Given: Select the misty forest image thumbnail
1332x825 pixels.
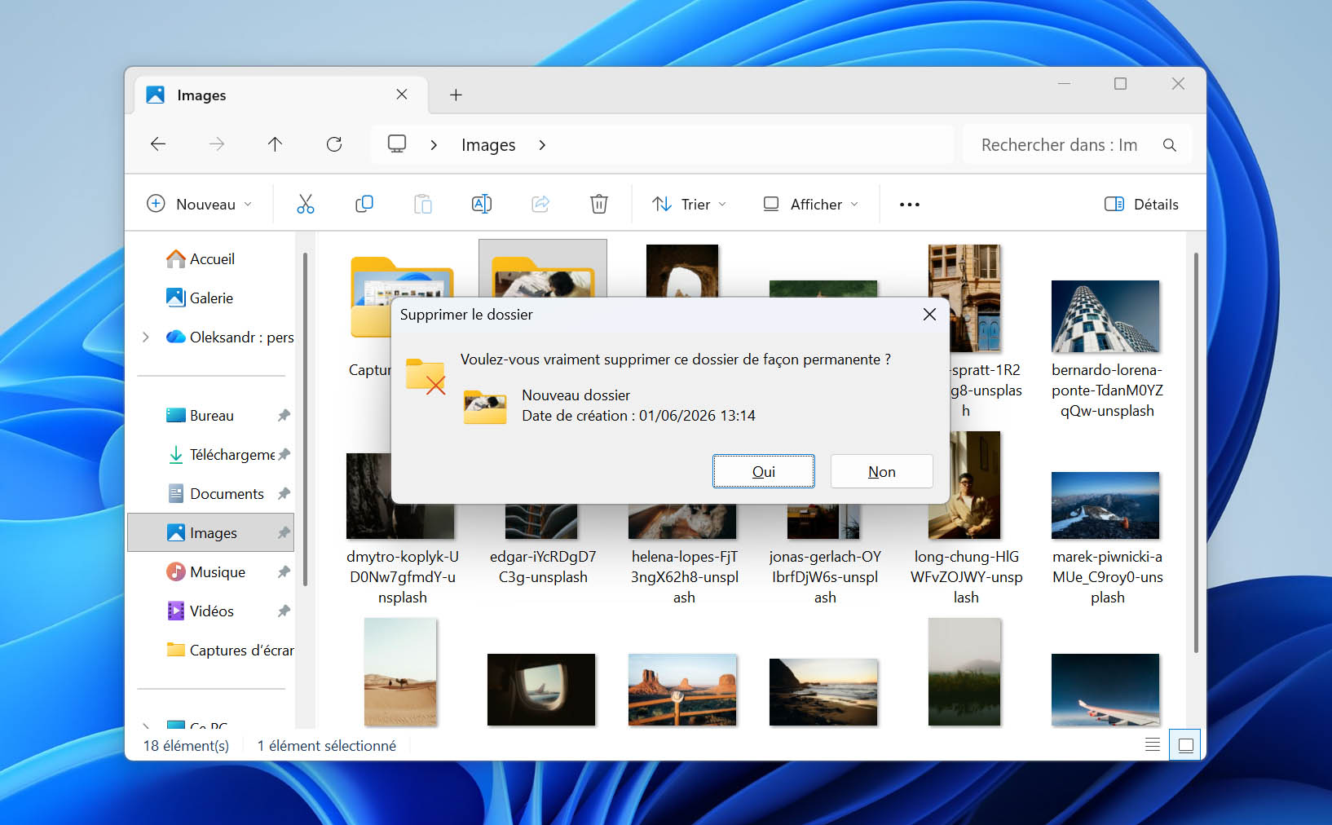Looking at the screenshot, I should tap(965, 672).
